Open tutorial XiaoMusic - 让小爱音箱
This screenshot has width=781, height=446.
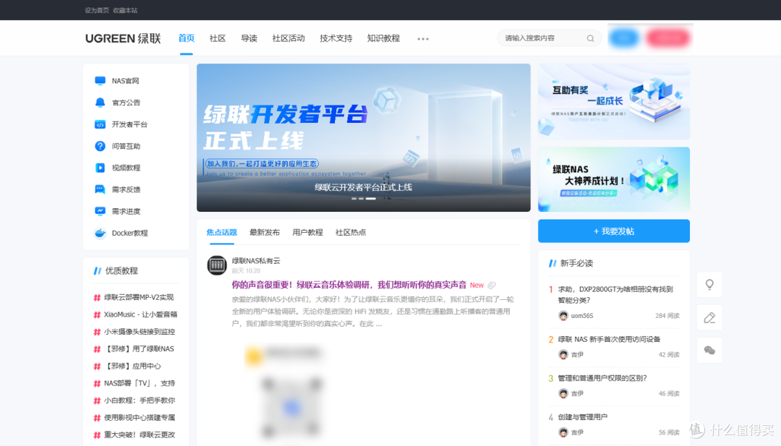coord(140,314)
